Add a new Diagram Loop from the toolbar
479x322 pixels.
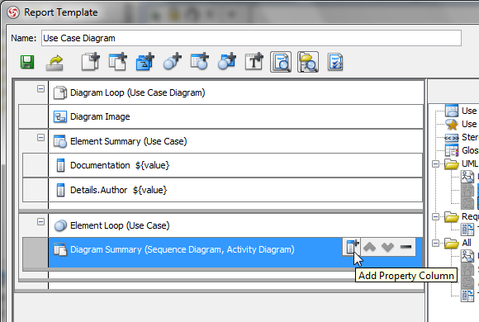point(90,62)
